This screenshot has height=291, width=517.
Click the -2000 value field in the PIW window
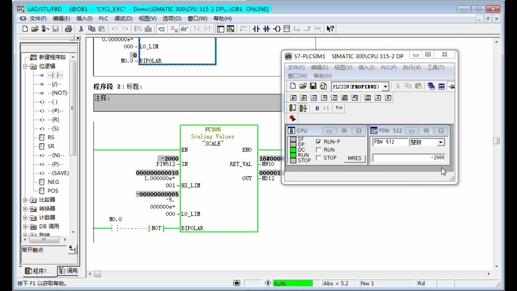(x=409, y=158)
